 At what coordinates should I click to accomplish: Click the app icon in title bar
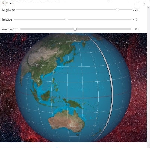(x=3, y=3)
